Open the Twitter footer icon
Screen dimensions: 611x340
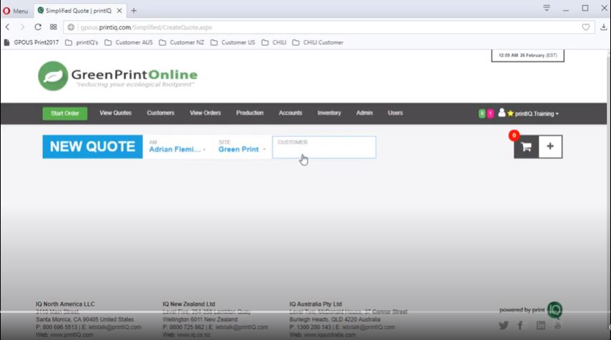click(x=504, y=325)
